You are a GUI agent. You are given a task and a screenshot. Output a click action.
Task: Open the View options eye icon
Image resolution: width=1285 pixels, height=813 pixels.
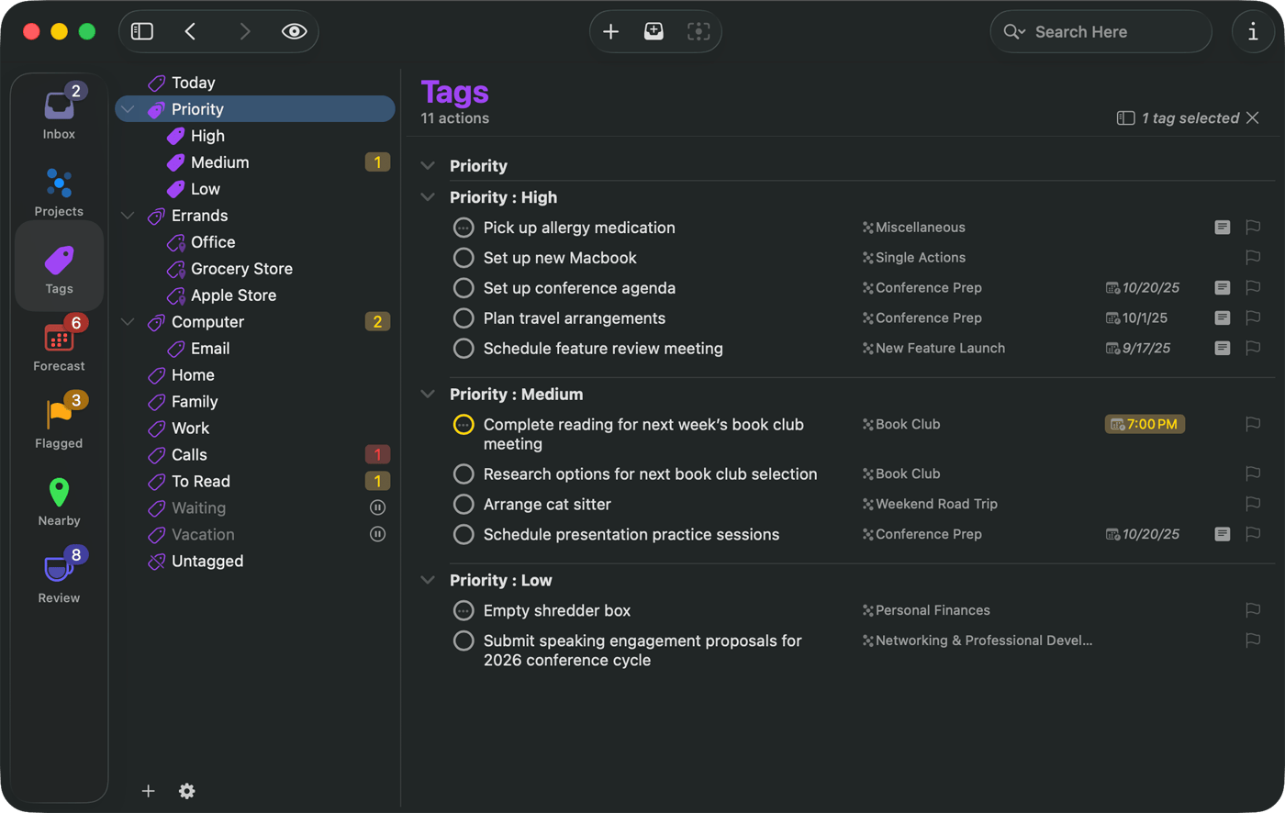[x=294, y=32]
